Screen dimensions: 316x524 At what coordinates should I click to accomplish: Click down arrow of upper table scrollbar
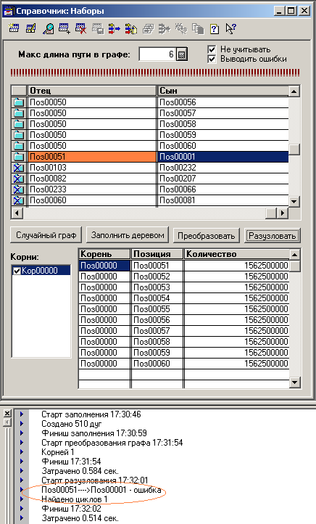click(294, 201)
